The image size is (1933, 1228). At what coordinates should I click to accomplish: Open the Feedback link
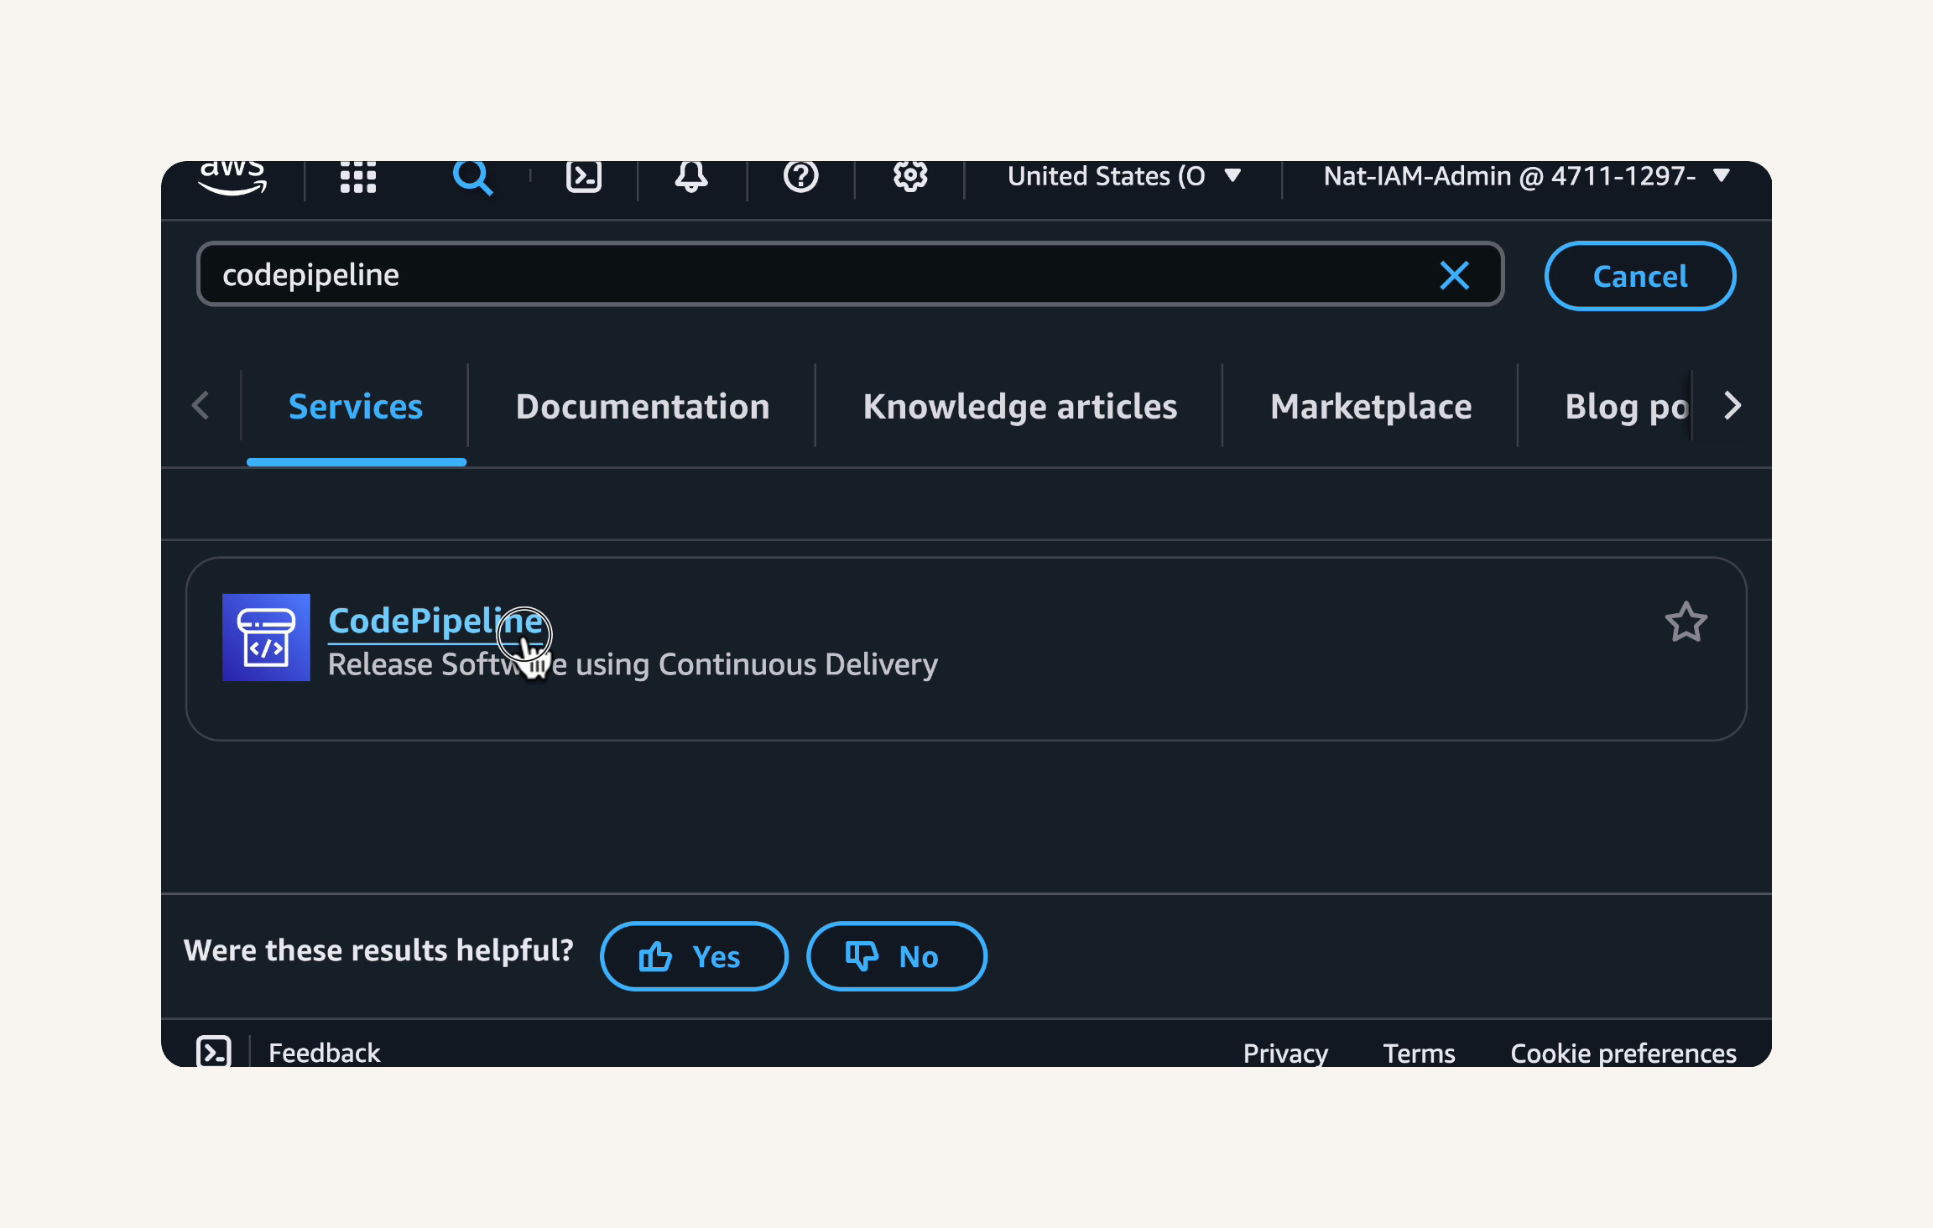[324, 1053]
